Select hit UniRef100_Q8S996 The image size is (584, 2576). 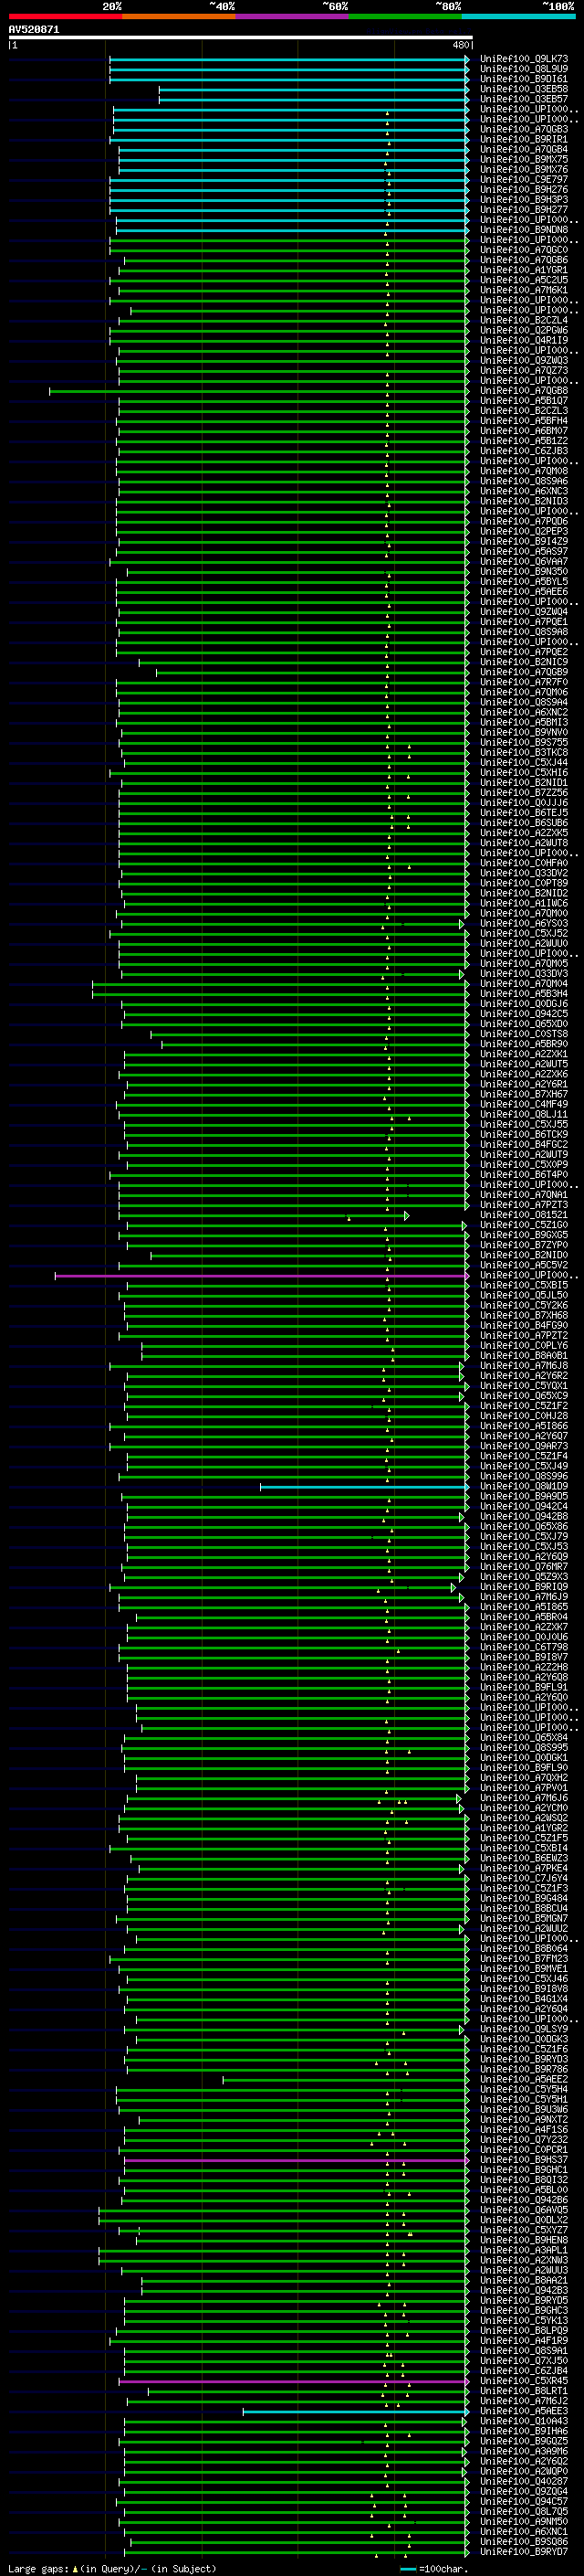(524, 1476)
